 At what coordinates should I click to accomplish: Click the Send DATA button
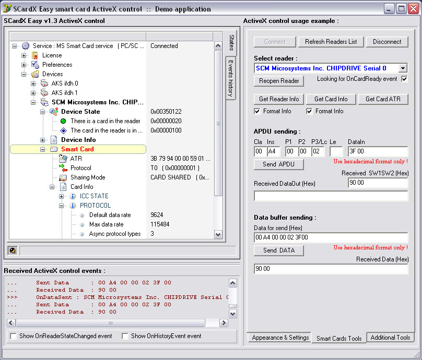tap(279, 250)
